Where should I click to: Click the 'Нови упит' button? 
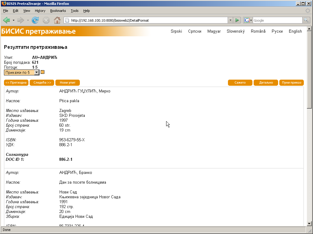[x=67, y=83]
